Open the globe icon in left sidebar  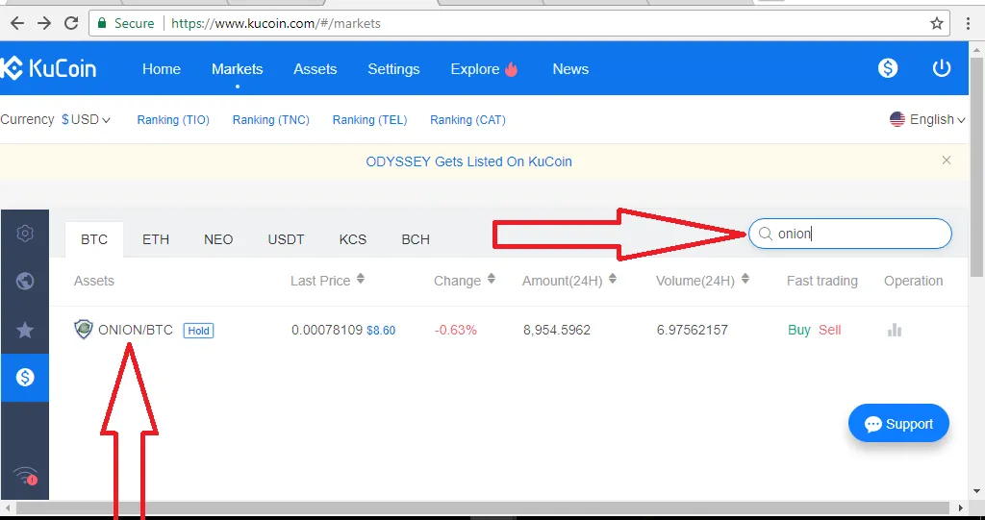click(x=25, y=282)
